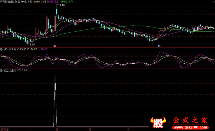Viewport: 215px width, 131px height.
Task: Select the MA20 magenta legend label
Action: point(53,2)
